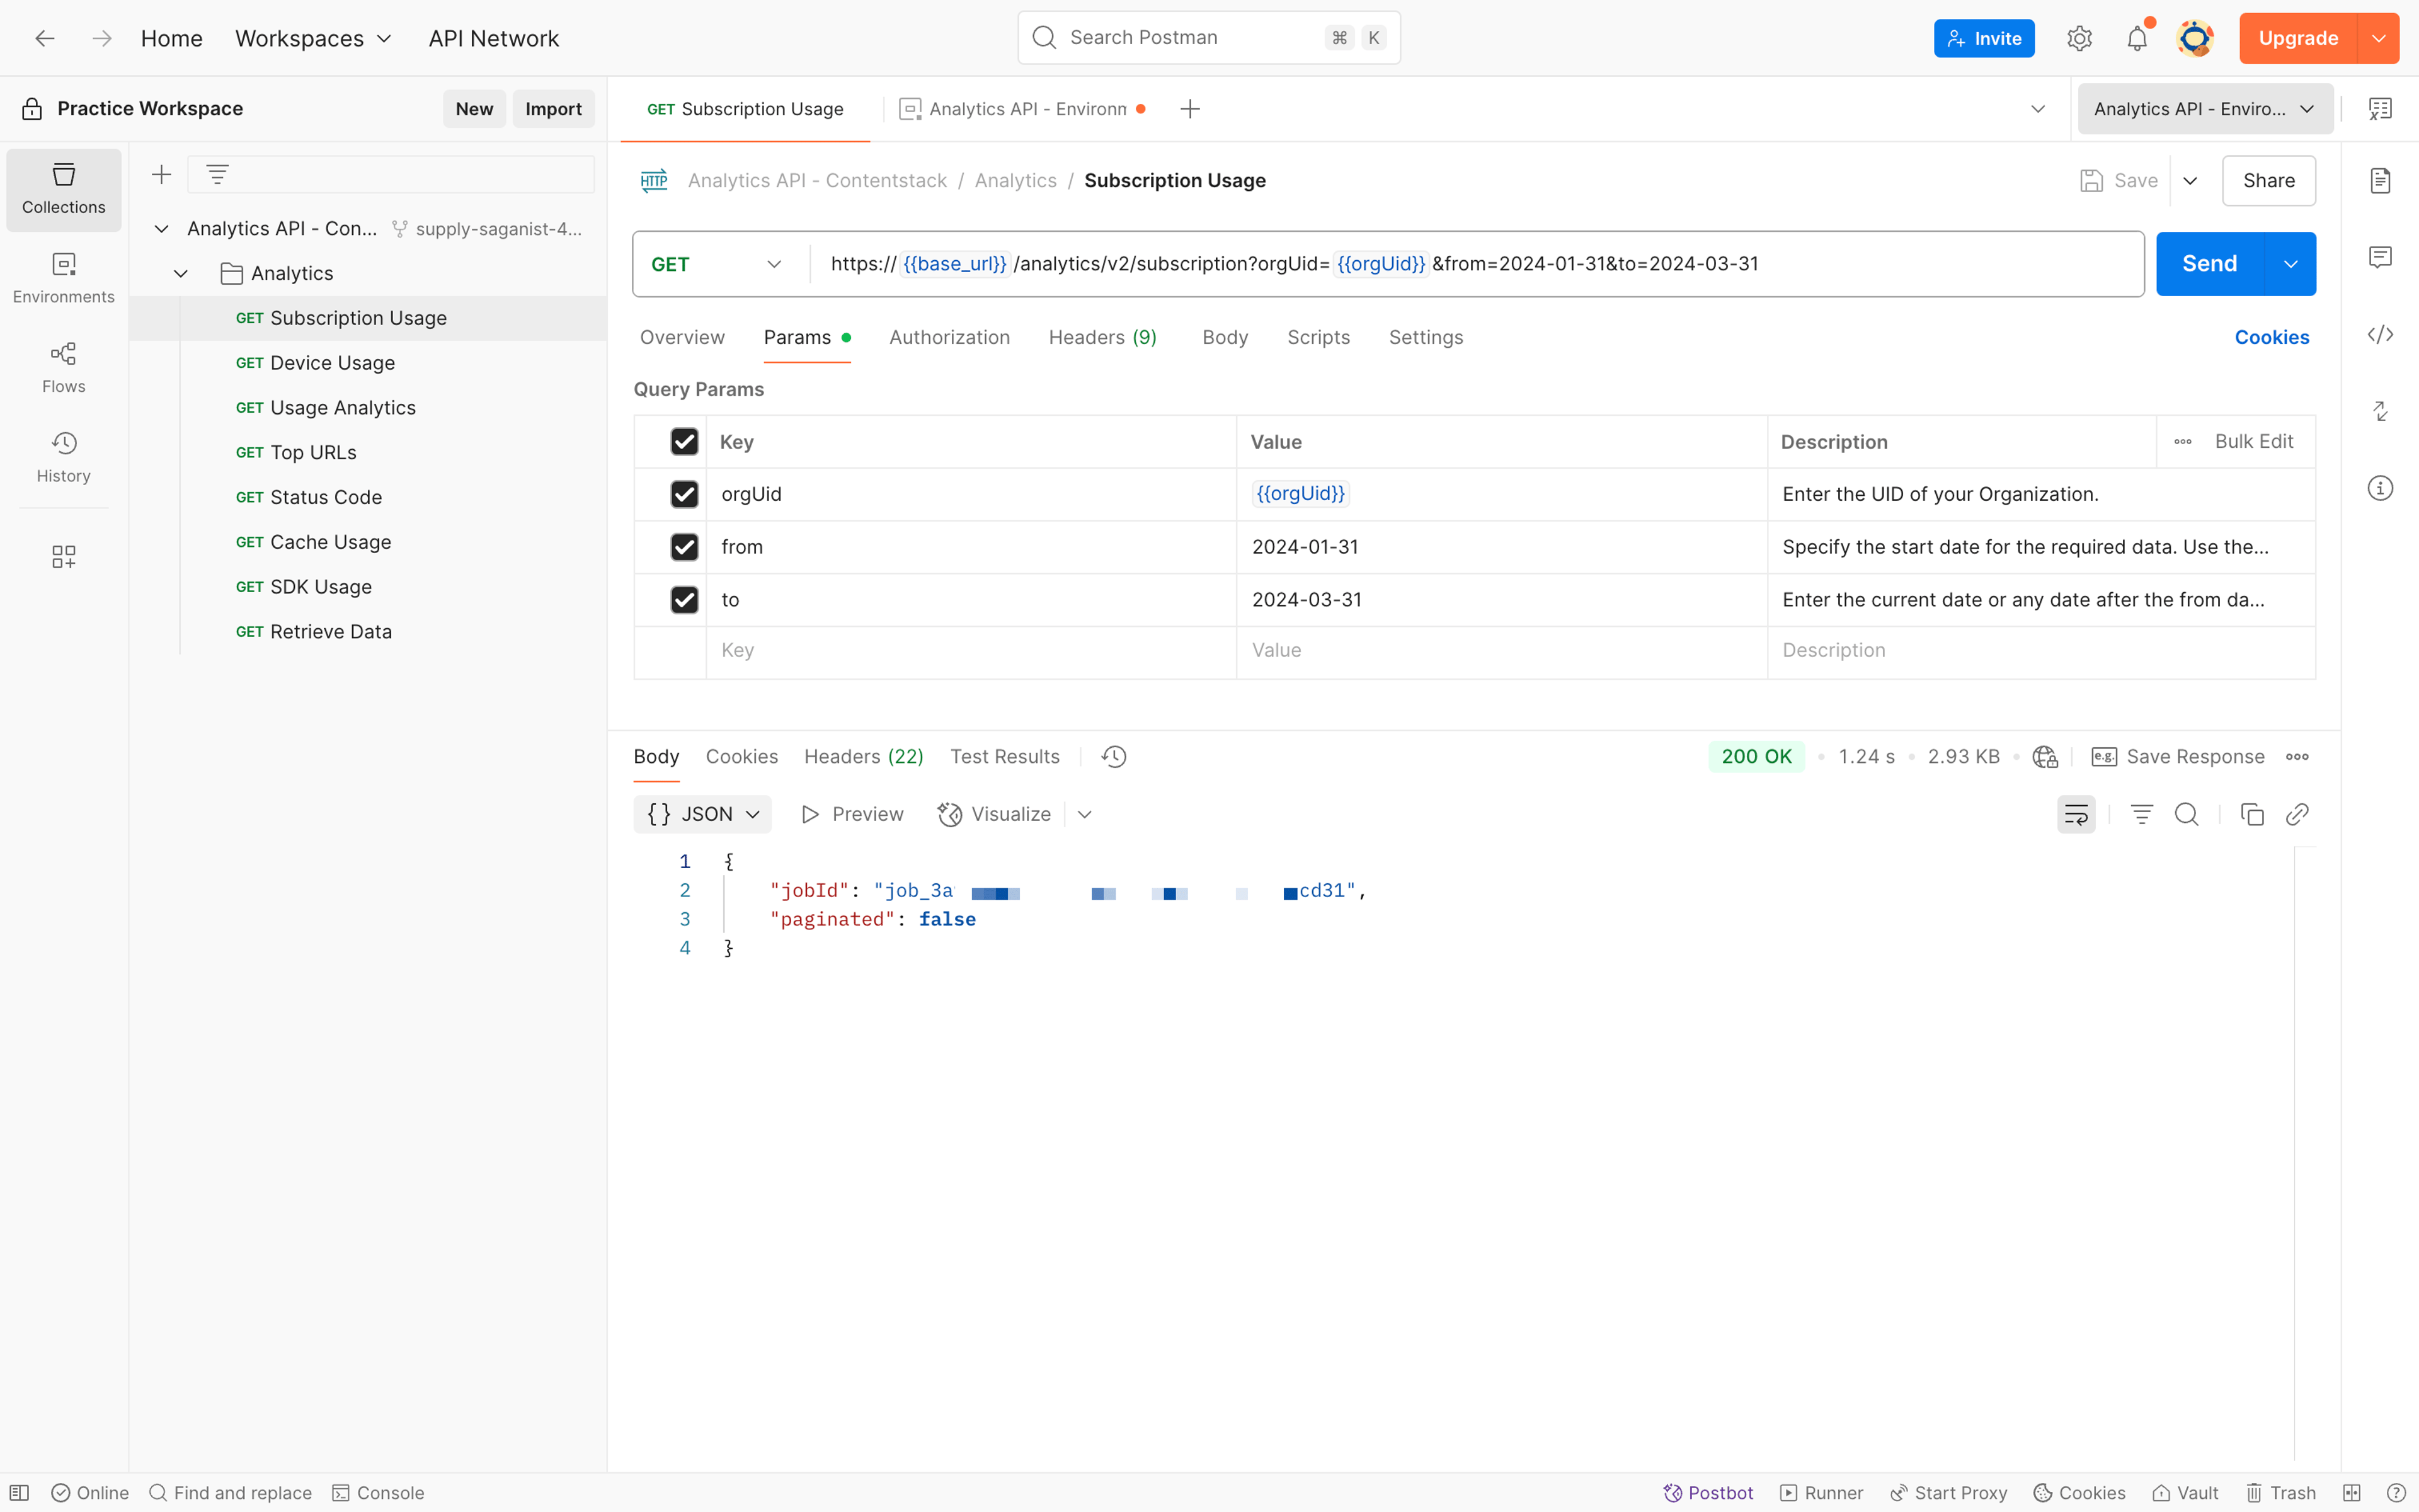Navigate back with the left arrow

pyautogui.click(x=45, y=38)
